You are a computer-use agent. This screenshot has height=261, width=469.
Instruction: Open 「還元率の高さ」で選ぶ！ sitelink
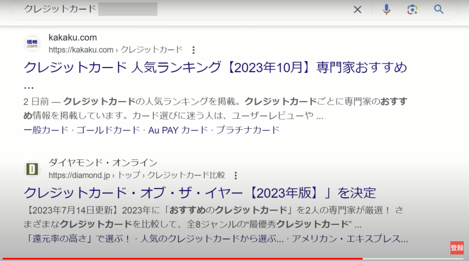78,238
